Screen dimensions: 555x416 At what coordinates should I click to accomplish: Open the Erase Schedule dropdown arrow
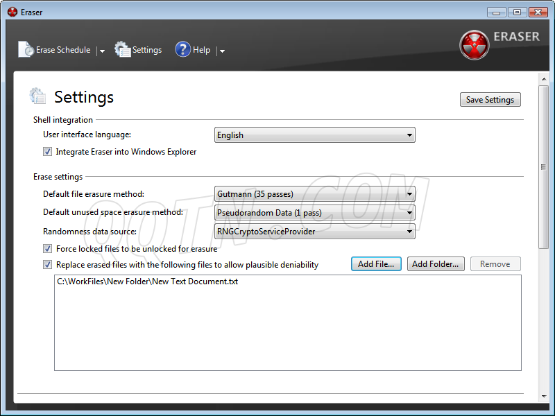click(102, 51)
